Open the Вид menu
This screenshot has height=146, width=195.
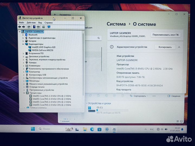point(40,23)
